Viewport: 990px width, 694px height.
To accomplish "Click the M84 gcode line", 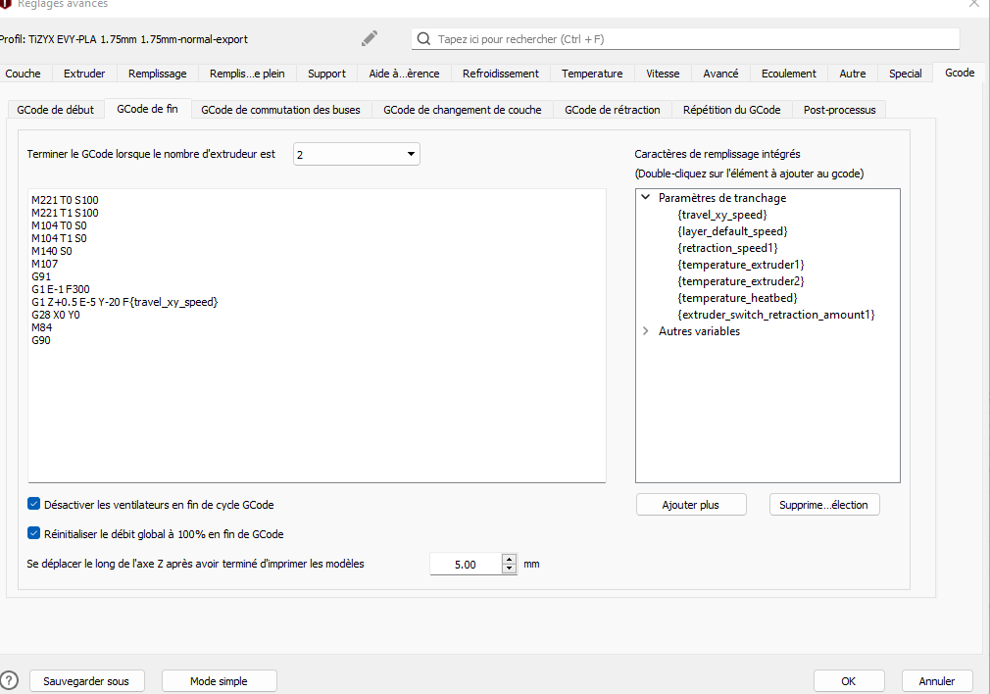I will [x=42, y=327].
